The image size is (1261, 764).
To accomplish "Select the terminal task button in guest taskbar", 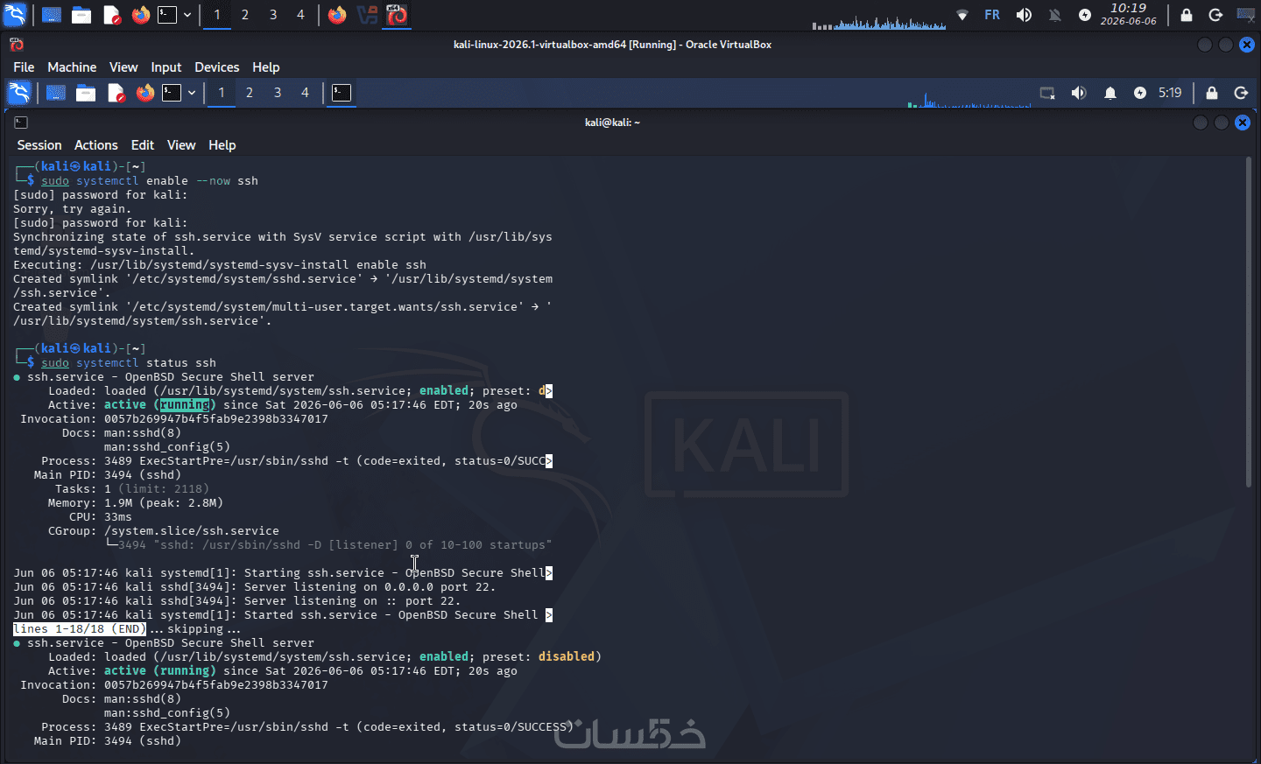I will (342, 93).
